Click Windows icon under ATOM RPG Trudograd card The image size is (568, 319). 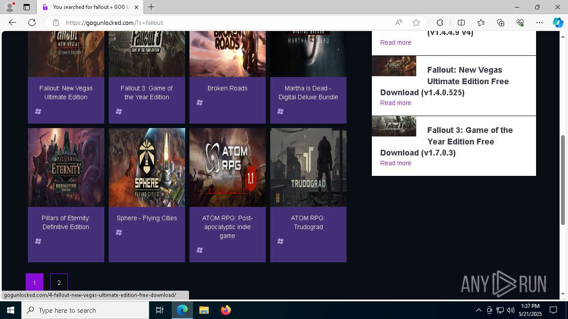point(280,241)
